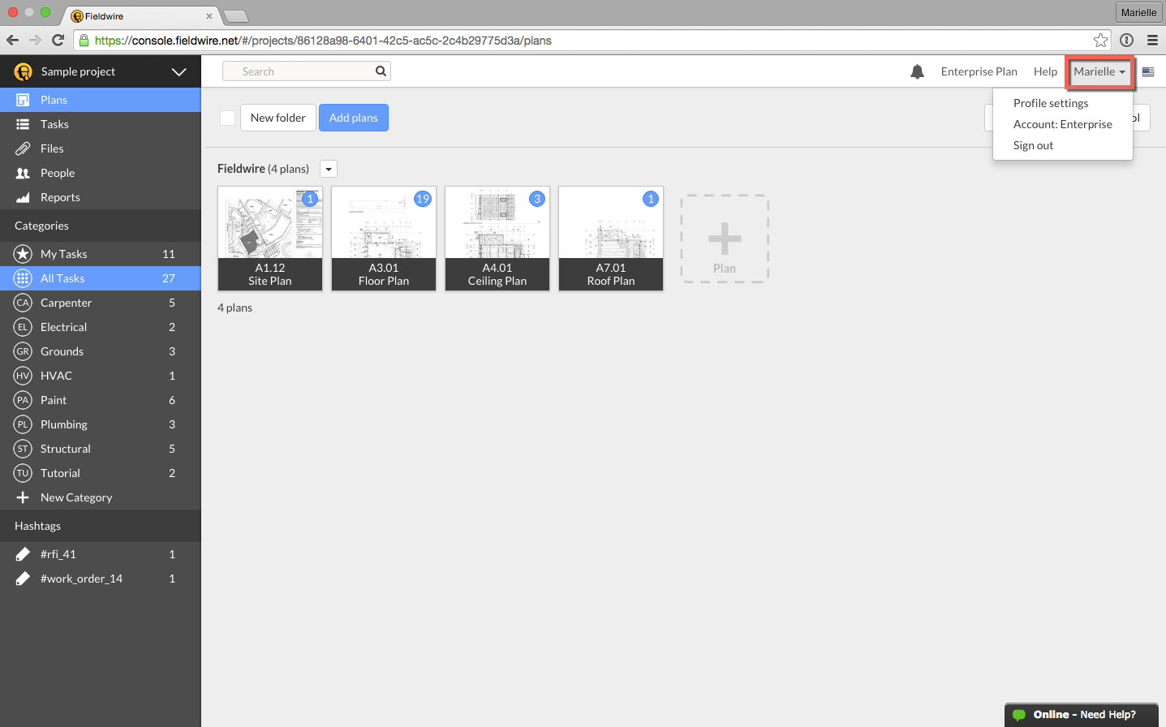Toggle the Marielle user menu
This screenshot has height=727, width=1166.
pyautogui.click(x=1099, y=71)
